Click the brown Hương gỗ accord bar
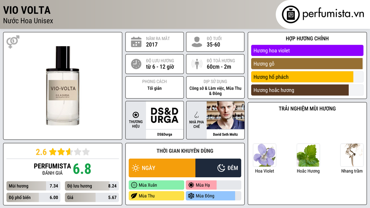370x208 pixels. tap(307, 64)
